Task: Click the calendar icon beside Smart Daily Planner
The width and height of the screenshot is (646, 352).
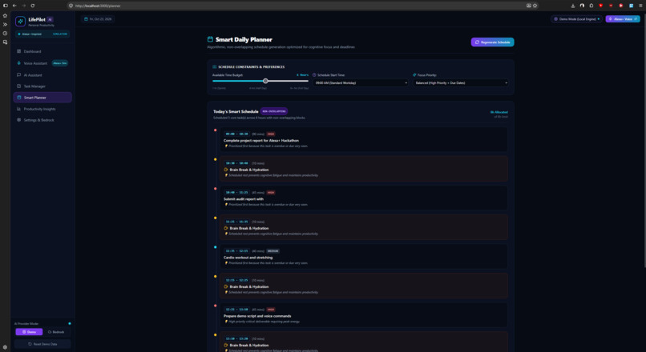Action: pyautogui.click(x=210, y=39)
